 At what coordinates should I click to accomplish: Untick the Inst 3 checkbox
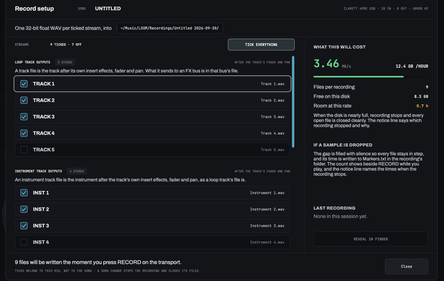tap(24, 226)
